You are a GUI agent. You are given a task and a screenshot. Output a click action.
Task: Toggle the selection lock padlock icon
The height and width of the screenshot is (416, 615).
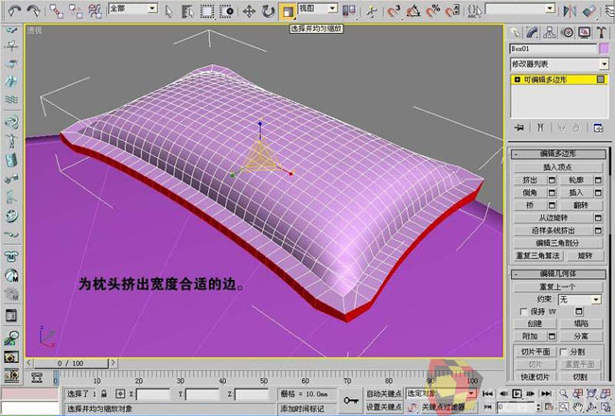[103, 393]
